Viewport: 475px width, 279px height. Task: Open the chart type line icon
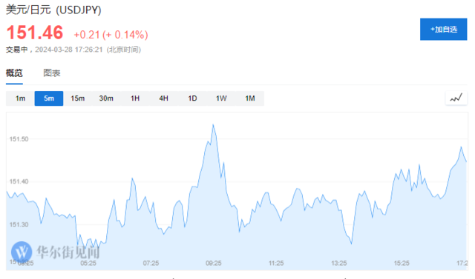pyautogui.click(x=456, y=98)
